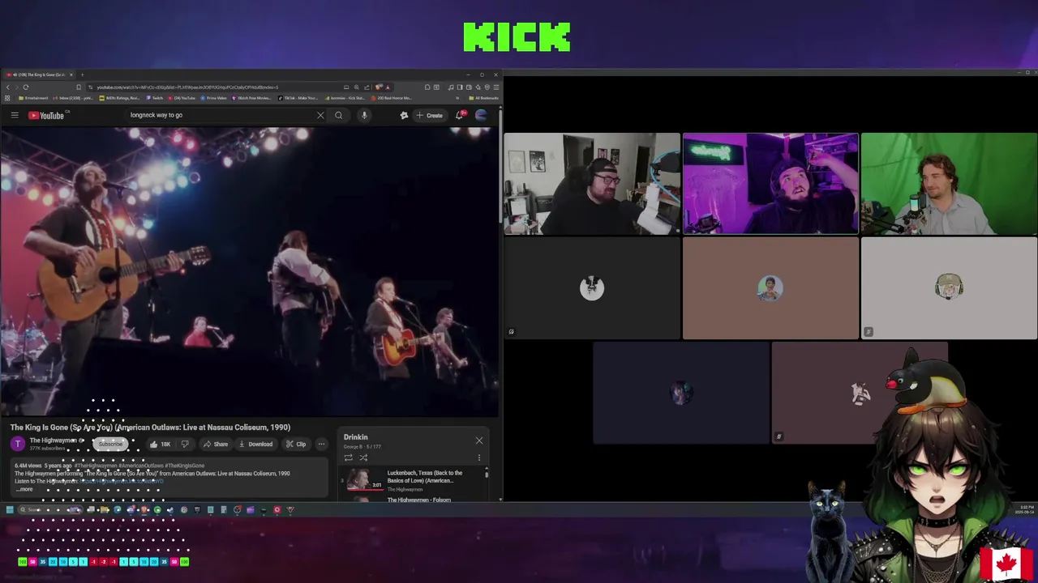Click the Download button
This screenshot has height=583, width=1038.
[255, 444]
